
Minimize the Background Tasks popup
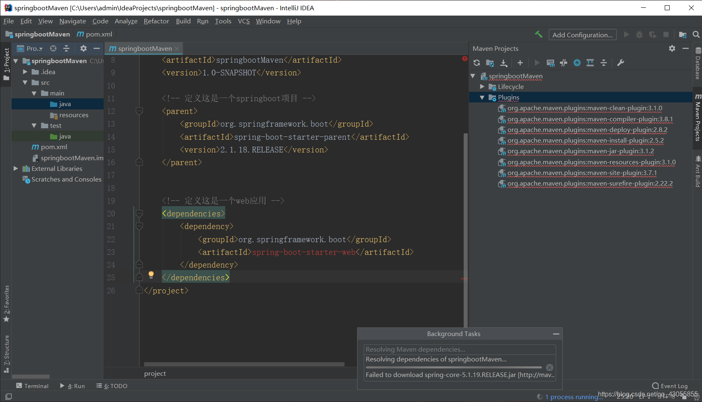(x=556, y=334)
